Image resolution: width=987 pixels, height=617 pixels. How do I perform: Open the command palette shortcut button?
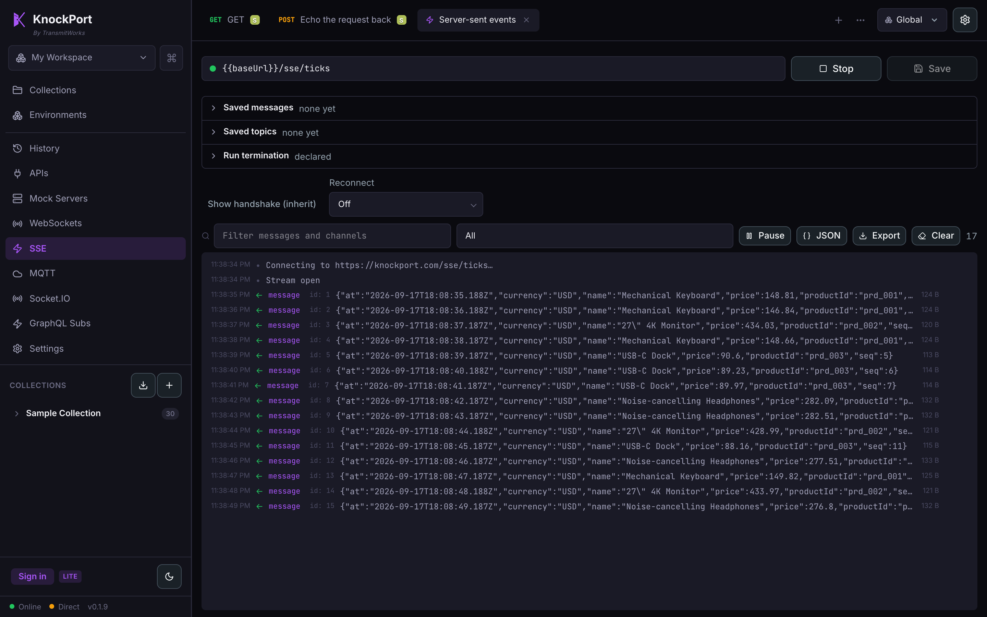pyautogui.click(x=171, y=58)
